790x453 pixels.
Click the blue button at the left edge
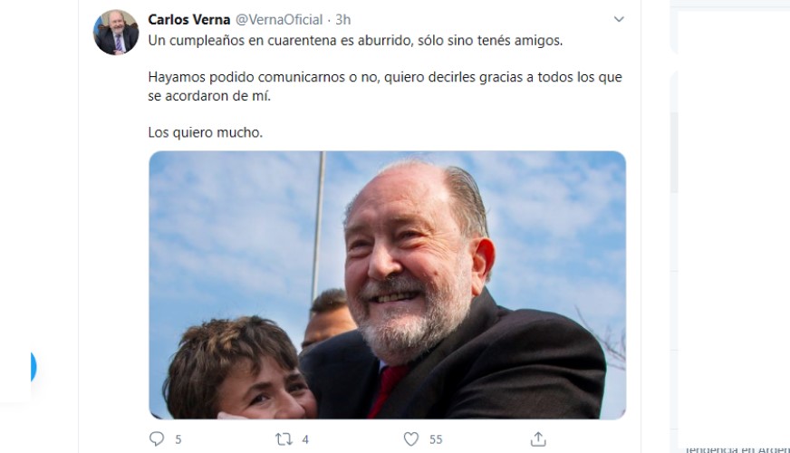click(34, 366)
